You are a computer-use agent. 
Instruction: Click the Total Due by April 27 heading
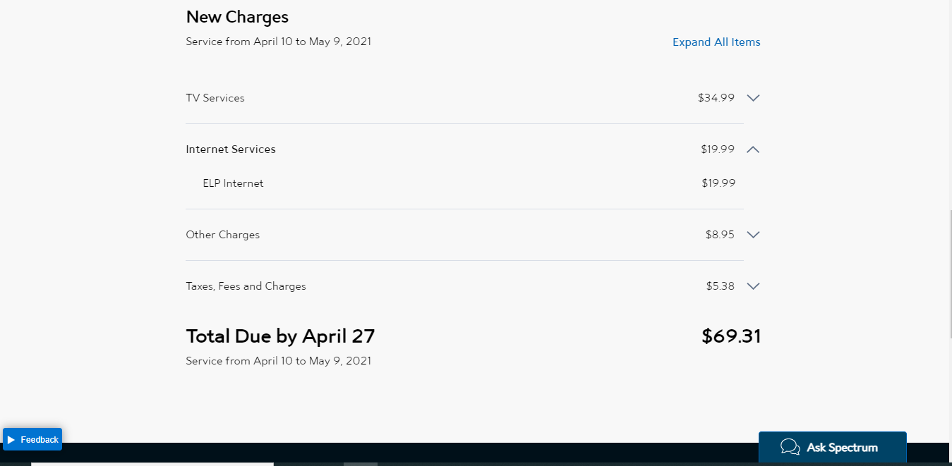[280, 336]
